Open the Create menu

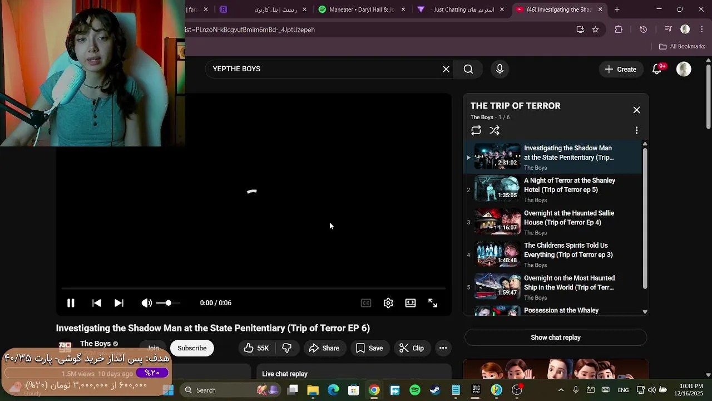[x=621, y=69]
